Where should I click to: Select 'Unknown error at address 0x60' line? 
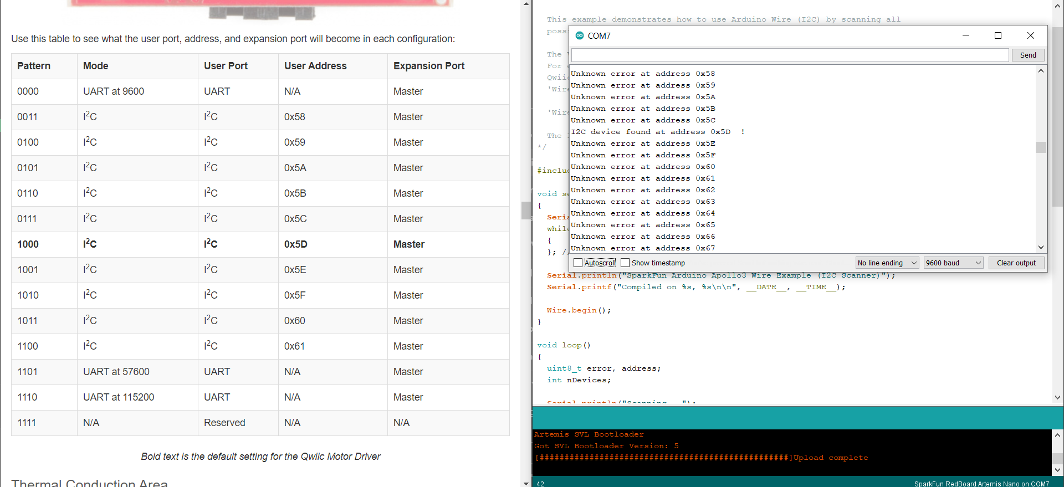pos(643,167)
